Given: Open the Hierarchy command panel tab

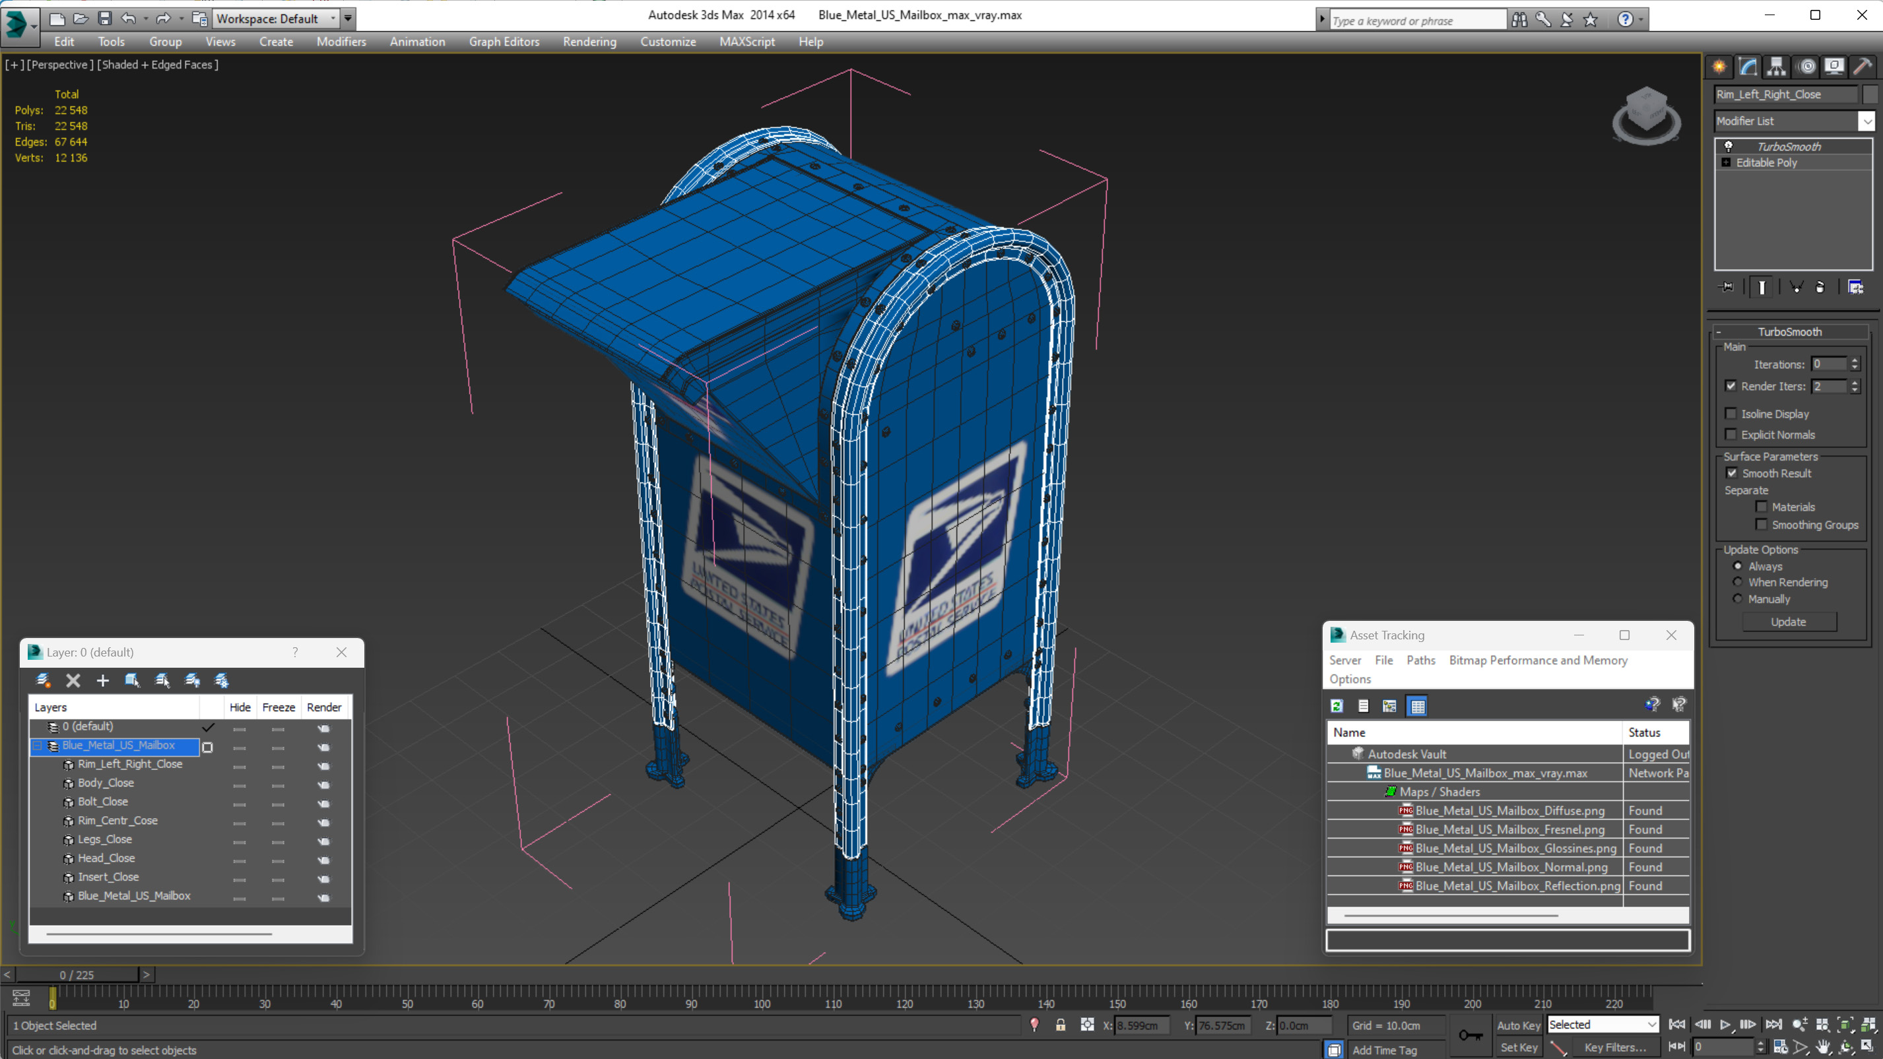Looking at the screenshot, I should (1776, 67).
